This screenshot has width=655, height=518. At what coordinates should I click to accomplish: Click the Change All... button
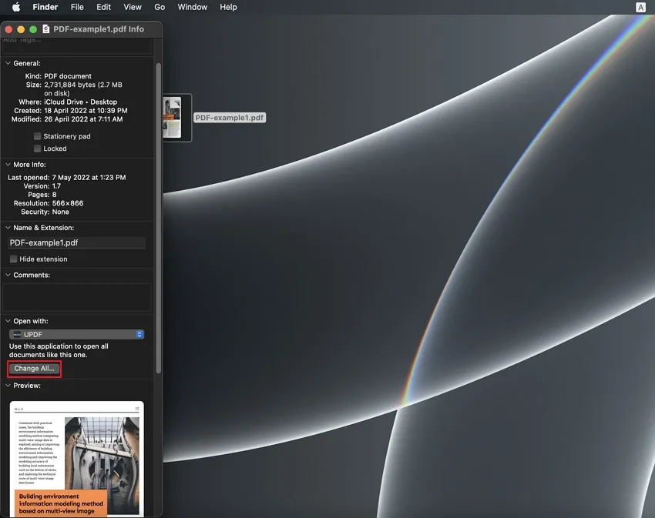click(34, 369)
